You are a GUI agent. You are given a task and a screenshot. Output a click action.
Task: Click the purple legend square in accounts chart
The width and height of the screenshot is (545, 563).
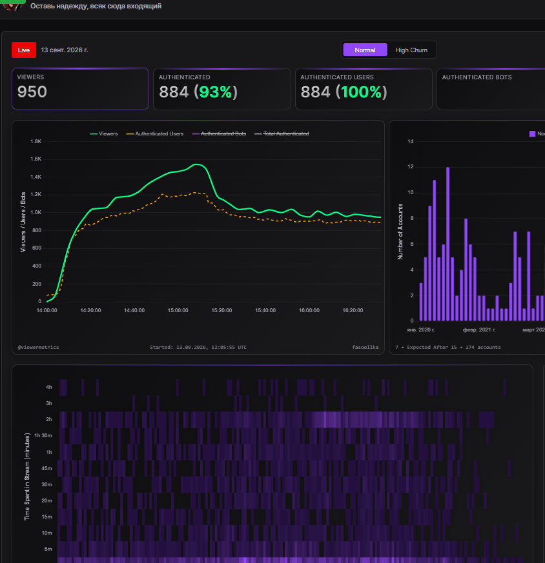532,133
